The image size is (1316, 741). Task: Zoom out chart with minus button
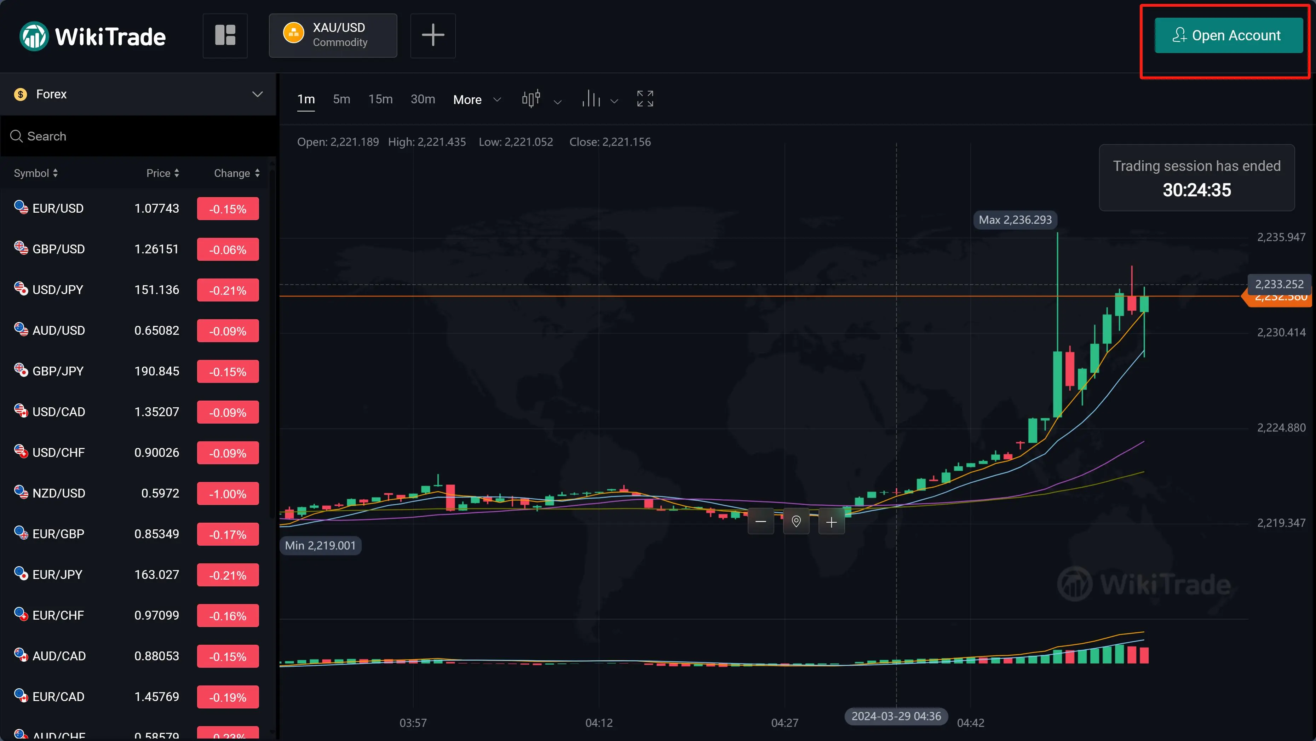click(x=761, y=521)
